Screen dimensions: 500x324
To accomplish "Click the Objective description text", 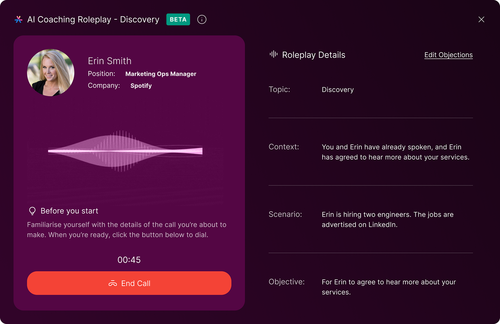I will click(x=389, y=287).
